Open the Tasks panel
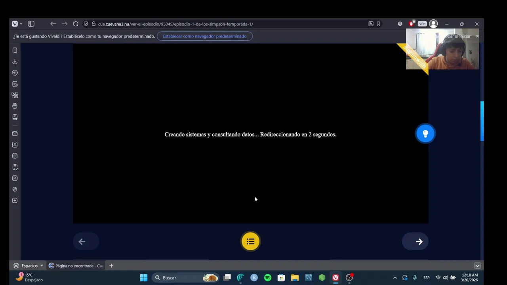507x285 pixels. 15,167
